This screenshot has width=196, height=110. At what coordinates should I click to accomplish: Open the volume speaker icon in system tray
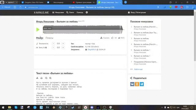click(175, 107)
